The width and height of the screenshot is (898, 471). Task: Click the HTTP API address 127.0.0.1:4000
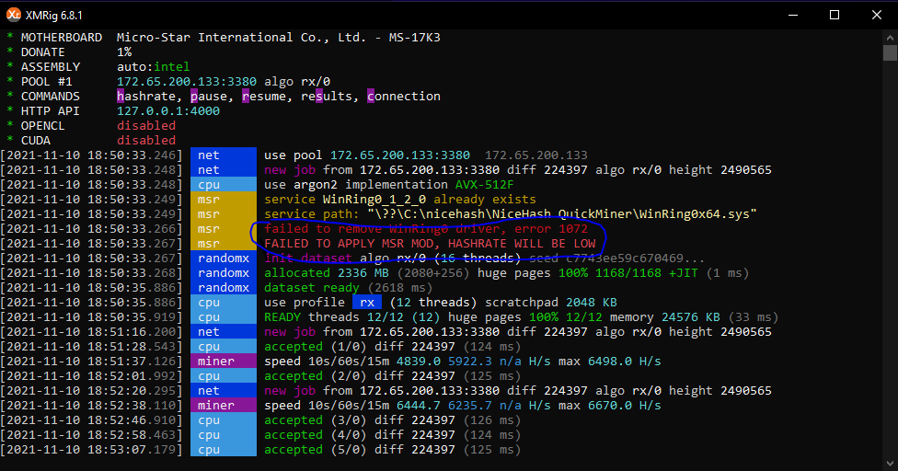pos(168,111)
